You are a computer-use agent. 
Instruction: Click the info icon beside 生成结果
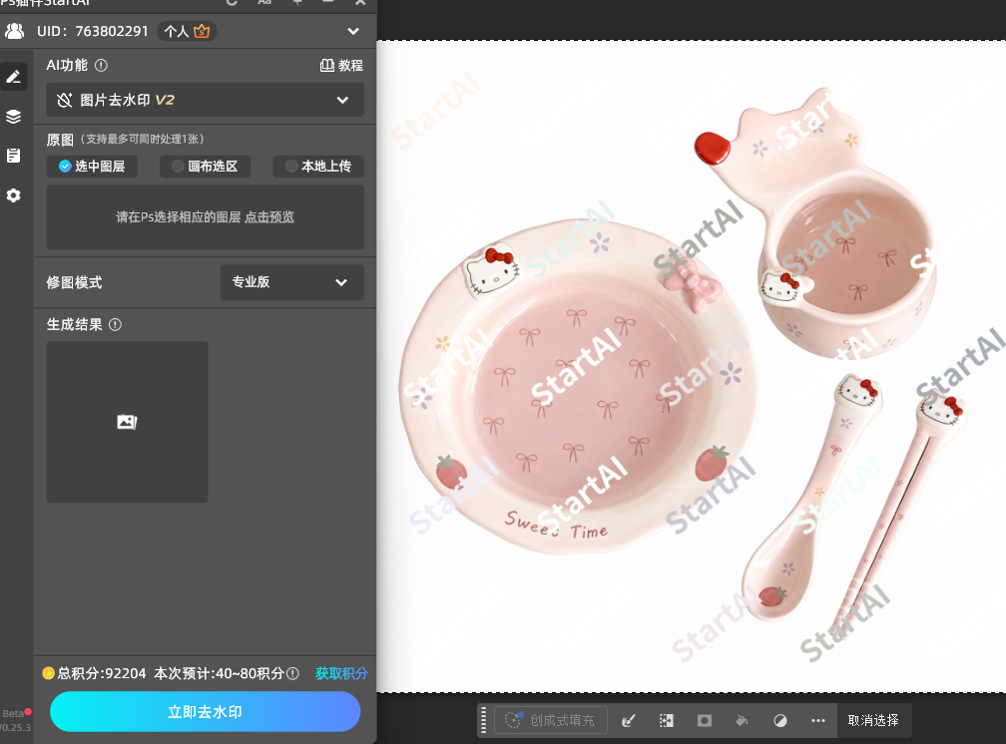point(116,324)
